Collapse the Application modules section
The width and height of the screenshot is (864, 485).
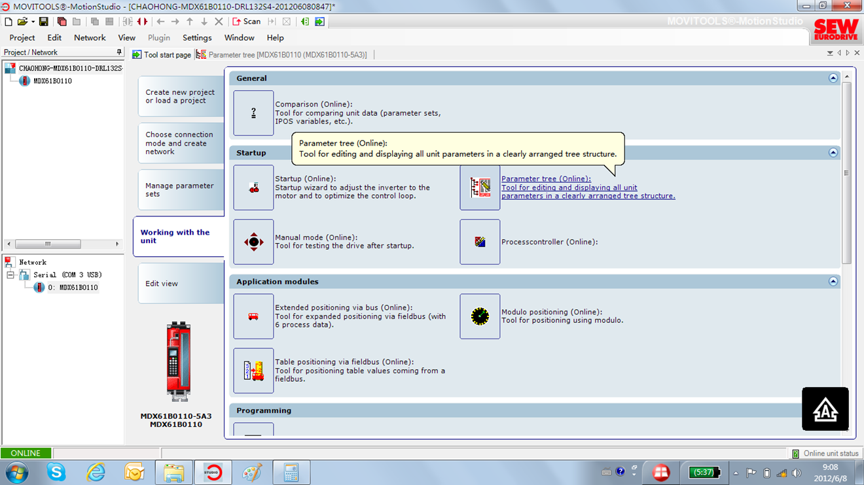coord(833,282)
